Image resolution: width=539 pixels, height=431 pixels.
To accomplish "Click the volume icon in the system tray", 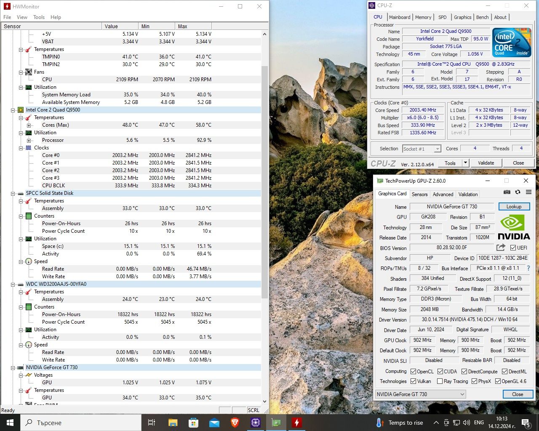I will (467, 423).
